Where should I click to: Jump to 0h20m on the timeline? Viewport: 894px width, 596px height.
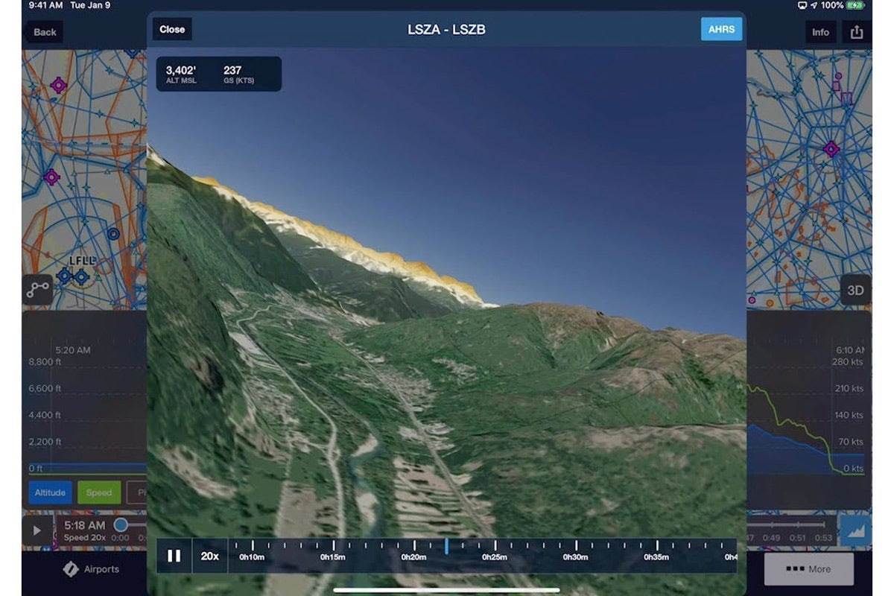(414, 557)
